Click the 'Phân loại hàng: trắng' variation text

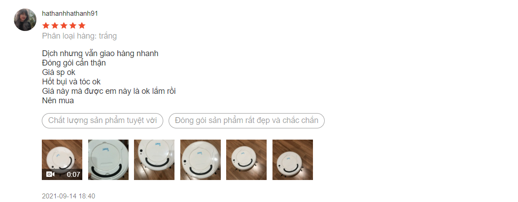79,36
